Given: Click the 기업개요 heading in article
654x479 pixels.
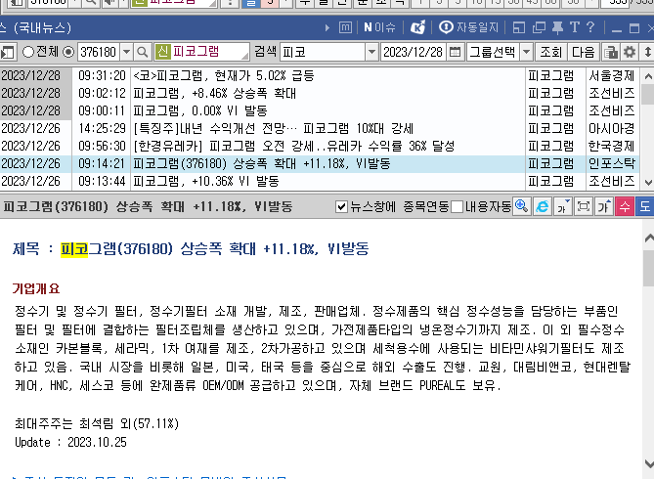Looking at the screenshot, I should 36,288.
